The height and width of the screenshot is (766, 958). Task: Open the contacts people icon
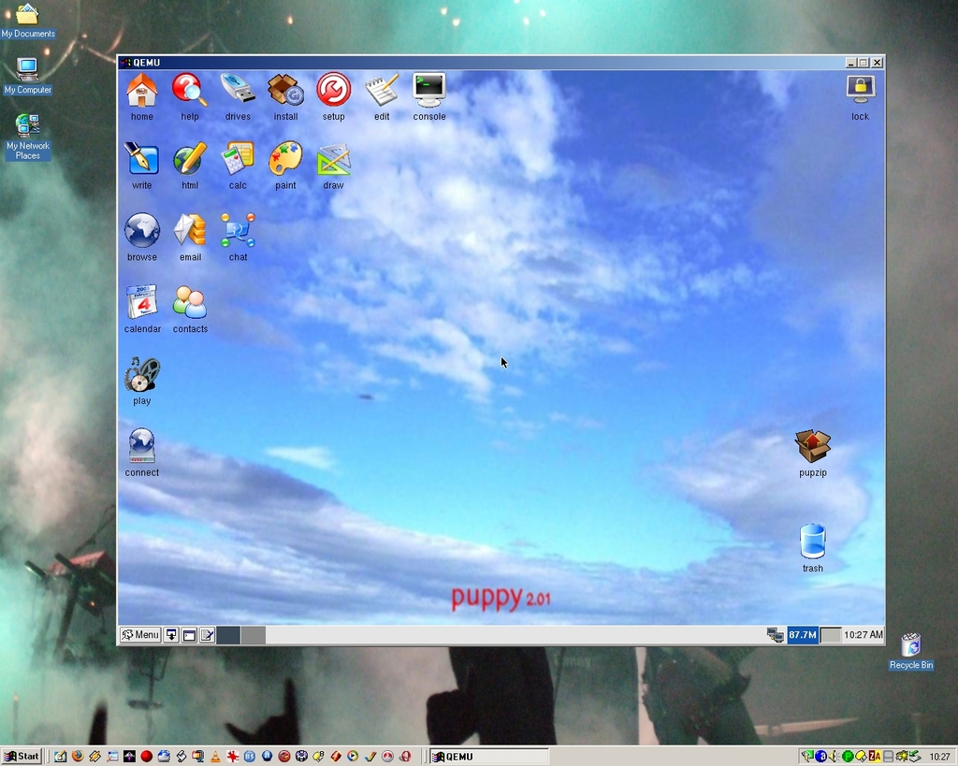click(x=190, y=309)
